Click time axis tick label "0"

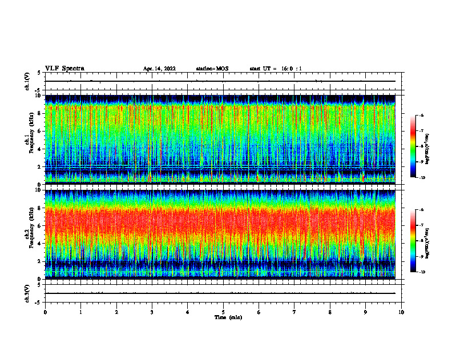[x=45, y=312]
